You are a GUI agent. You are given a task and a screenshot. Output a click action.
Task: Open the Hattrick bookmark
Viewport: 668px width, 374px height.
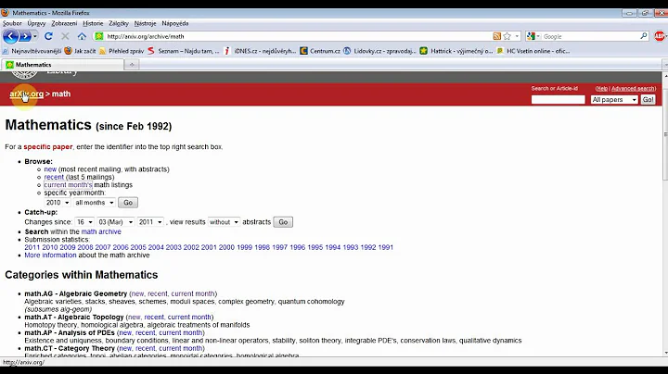[456, 51]
